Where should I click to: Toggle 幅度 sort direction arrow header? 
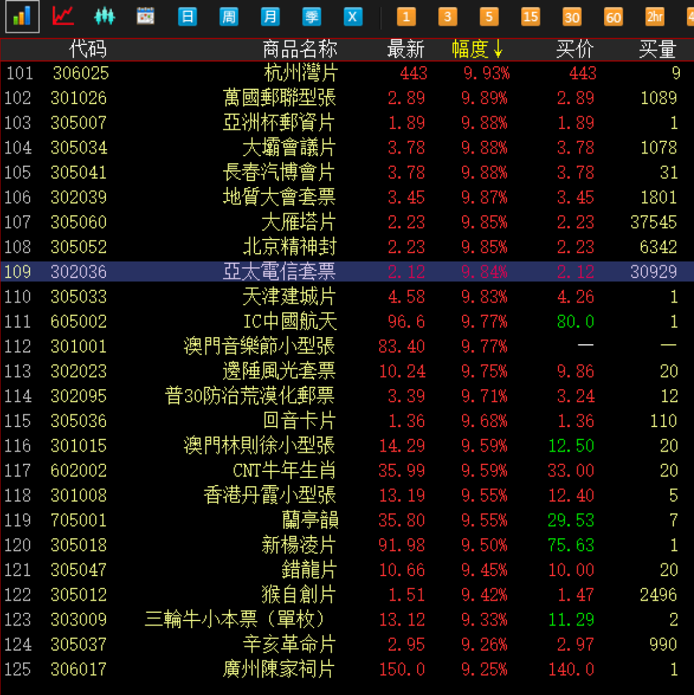click(x=477, y=49)
